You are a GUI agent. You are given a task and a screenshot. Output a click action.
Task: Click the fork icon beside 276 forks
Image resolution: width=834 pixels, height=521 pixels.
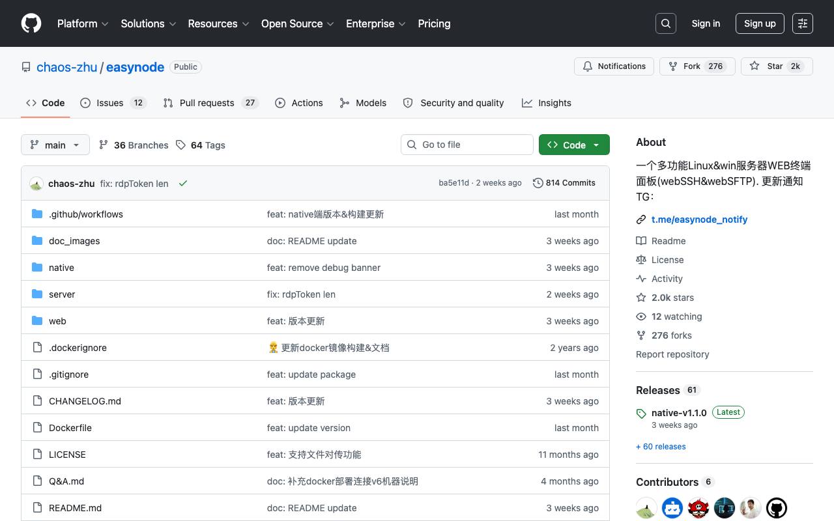[x=641, y=335]
